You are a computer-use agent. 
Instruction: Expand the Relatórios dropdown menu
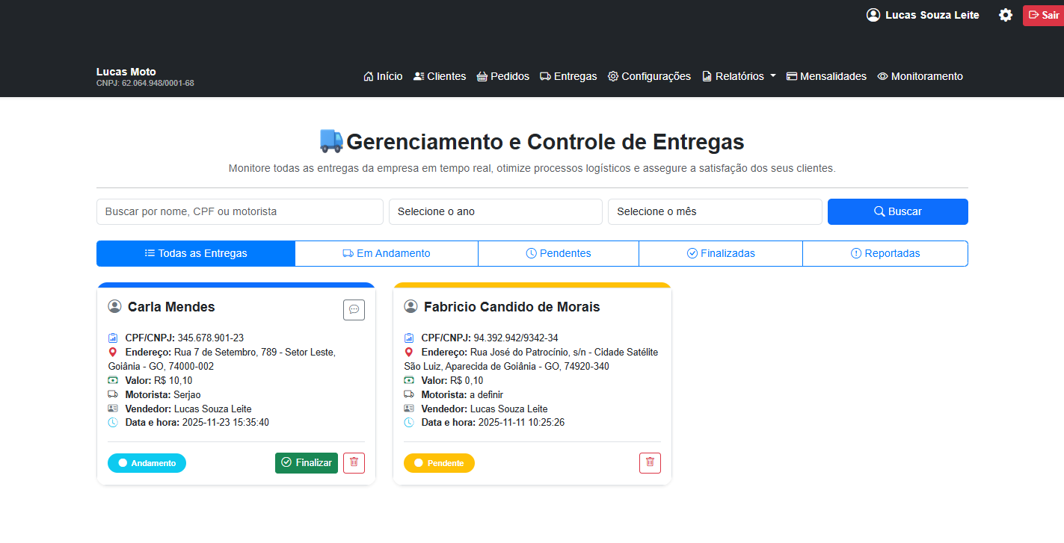click(738, 76)
